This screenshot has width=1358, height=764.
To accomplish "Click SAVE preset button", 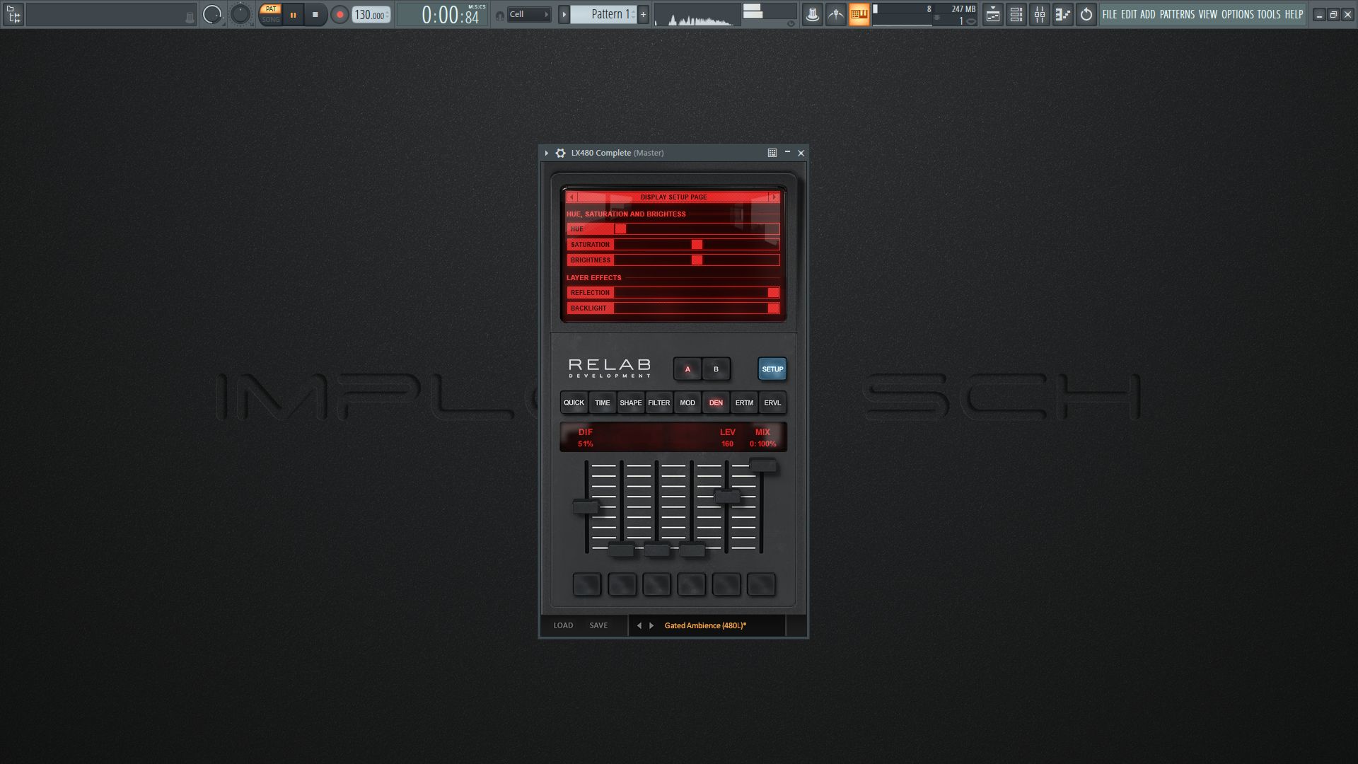I will coord(598,625).
